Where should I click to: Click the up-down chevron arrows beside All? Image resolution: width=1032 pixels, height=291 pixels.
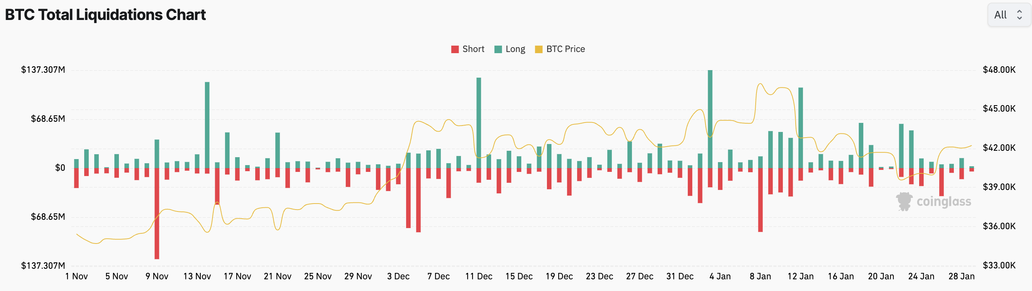[1020, 15]
